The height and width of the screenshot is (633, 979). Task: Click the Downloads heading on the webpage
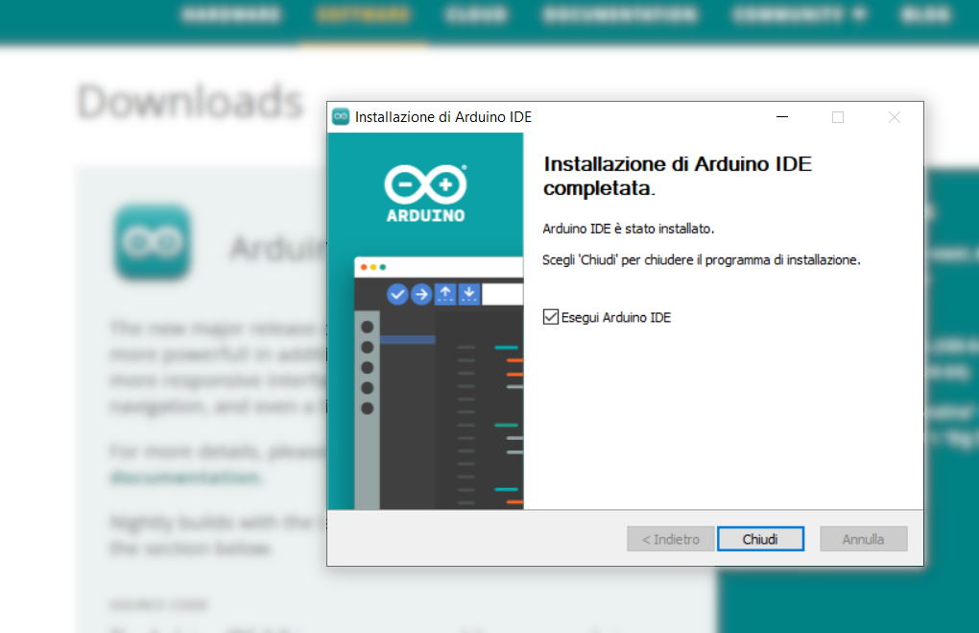pos(190,101)
